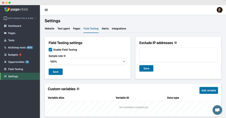The height and width of the screenshot is (118, 226).
Task: Click the BETA badge on Multistep tests
Action: pos(30,47)
